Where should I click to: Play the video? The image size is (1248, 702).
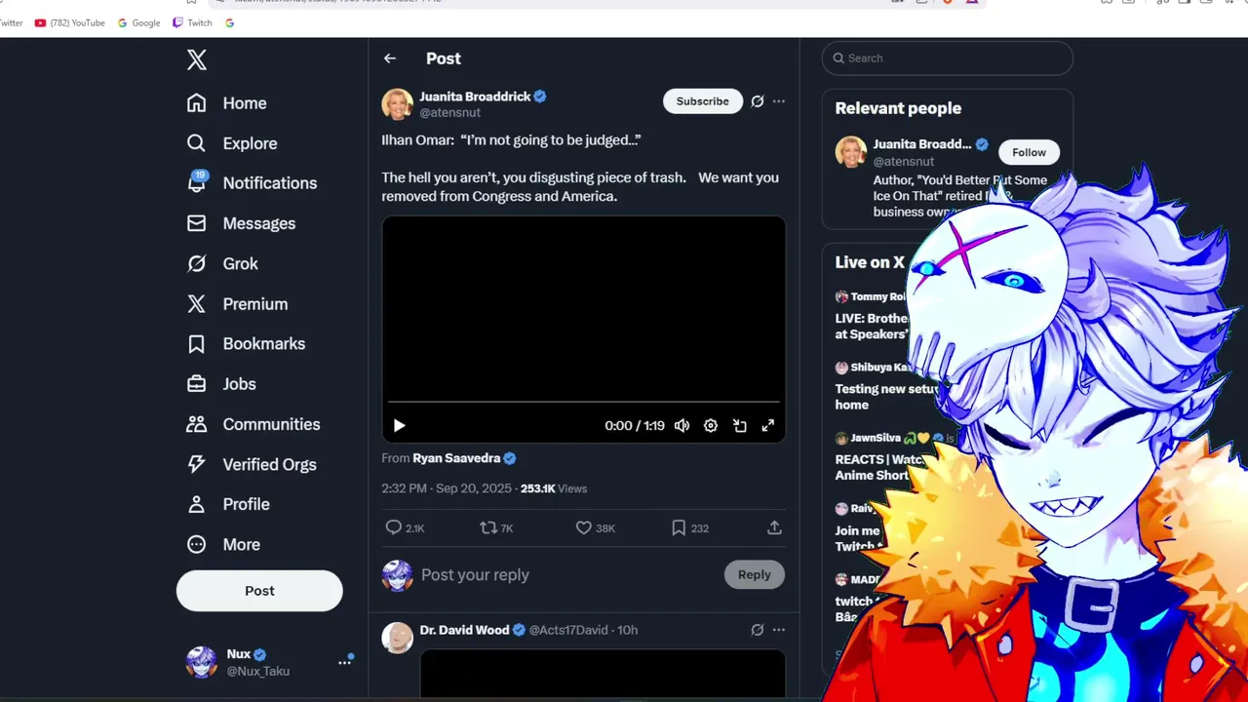[x=399, y=425]
